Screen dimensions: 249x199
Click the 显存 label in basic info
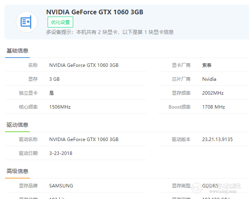coord(33,79)
